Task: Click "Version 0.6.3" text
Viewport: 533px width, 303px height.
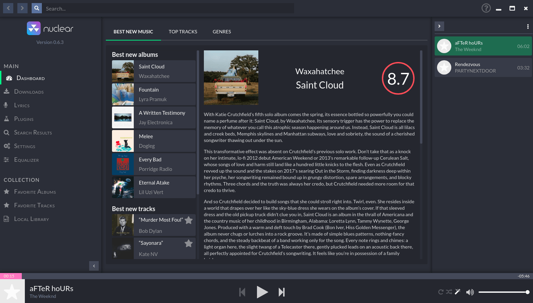Action: 50,42
